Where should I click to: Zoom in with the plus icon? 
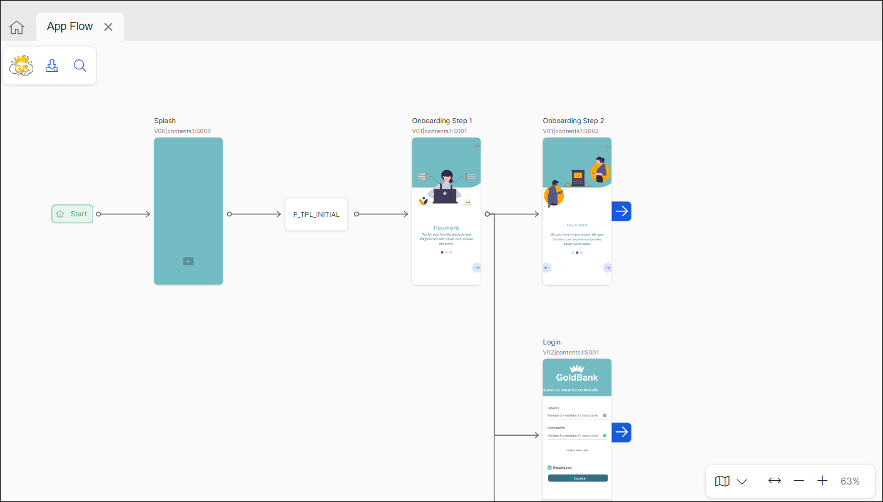point(822,481)
